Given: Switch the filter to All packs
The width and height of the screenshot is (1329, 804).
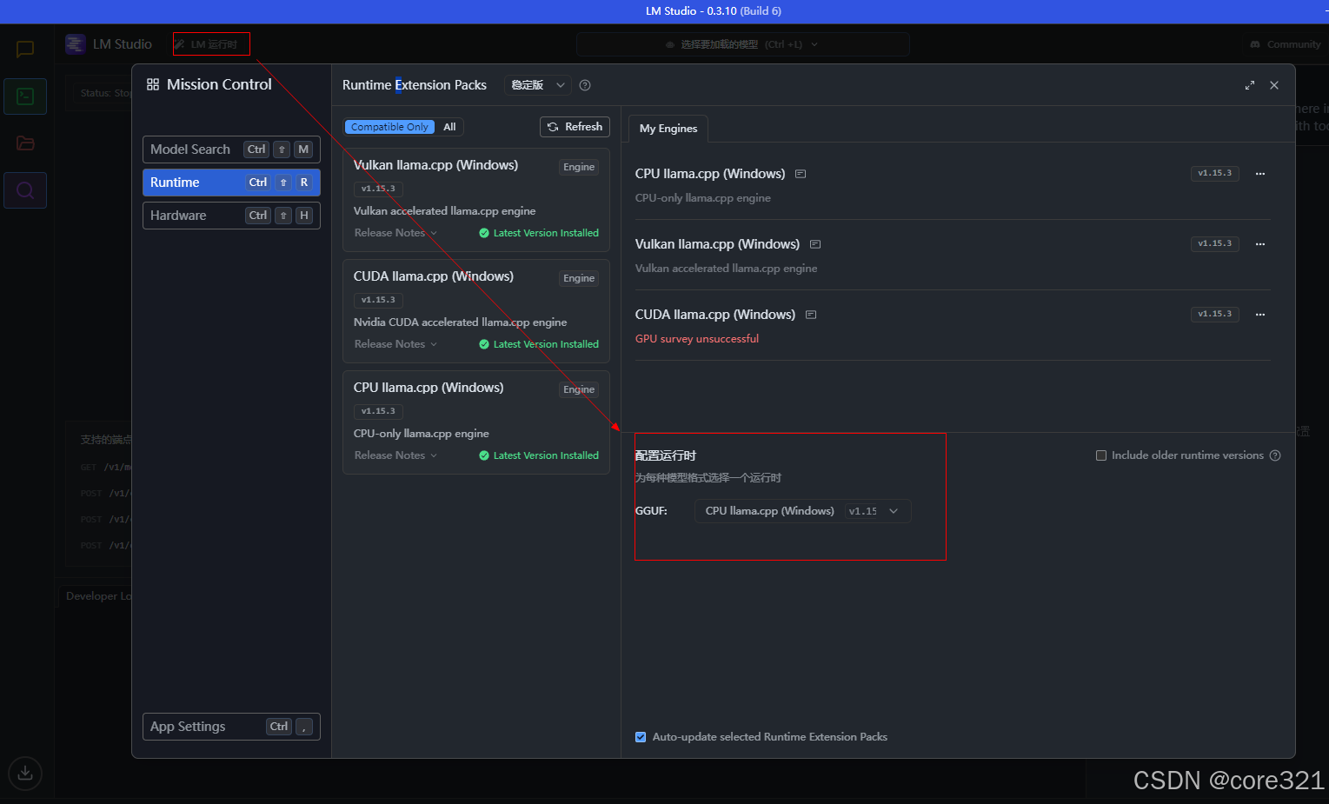Looking at the screenshot, I should click(449, 127).
